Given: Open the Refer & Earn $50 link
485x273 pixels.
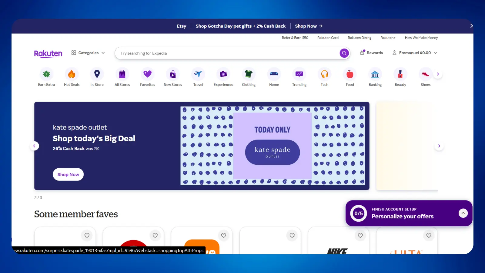Looking at the screenshot, I should pyautogui.click(x=295, y=38).
